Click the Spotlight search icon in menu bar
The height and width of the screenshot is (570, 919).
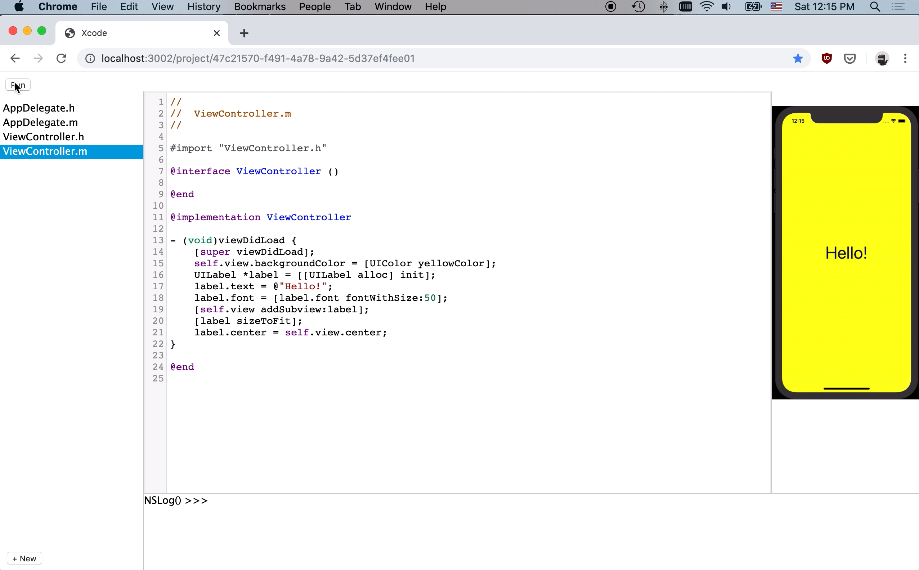coord(875,7)
